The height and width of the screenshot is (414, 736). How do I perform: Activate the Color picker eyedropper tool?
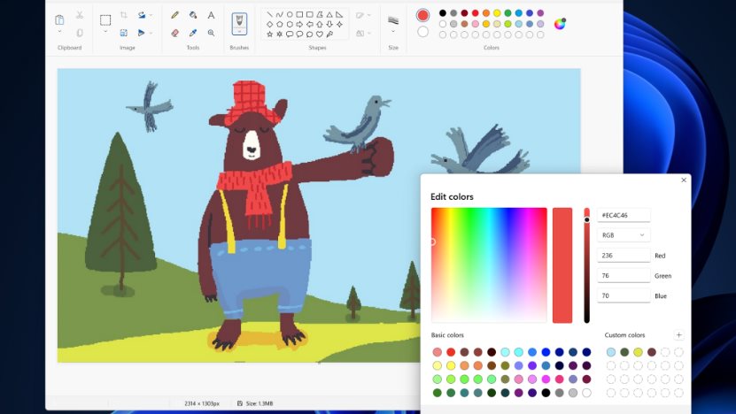193,33
